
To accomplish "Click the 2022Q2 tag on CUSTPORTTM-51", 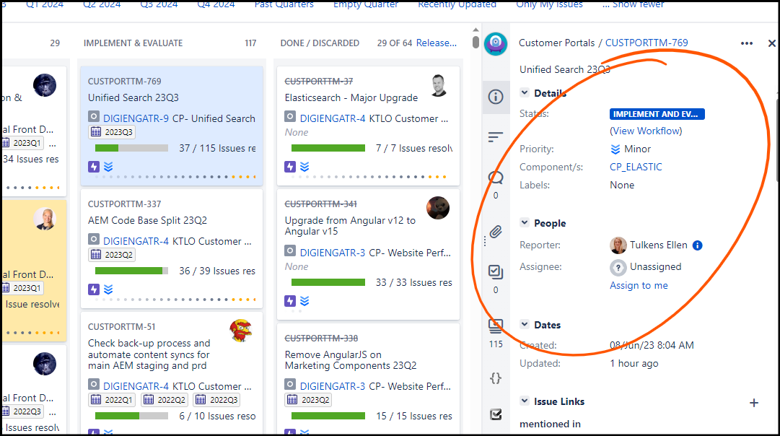I will 165,400.
